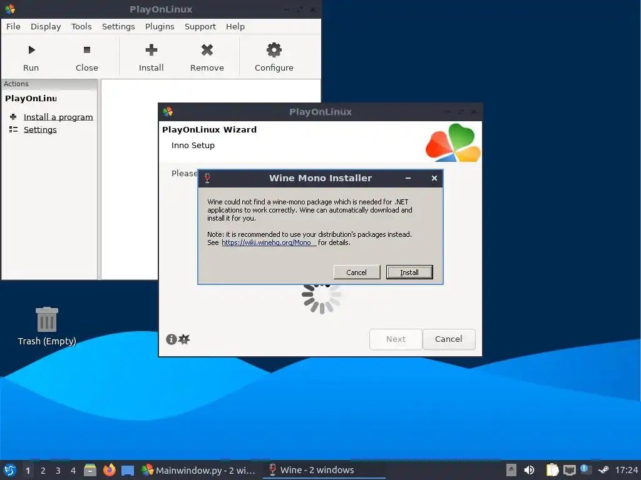Minimize the Wine Mono Installer dialog
The height and width of the screenshot is (480, 641).
pos(408,178)
